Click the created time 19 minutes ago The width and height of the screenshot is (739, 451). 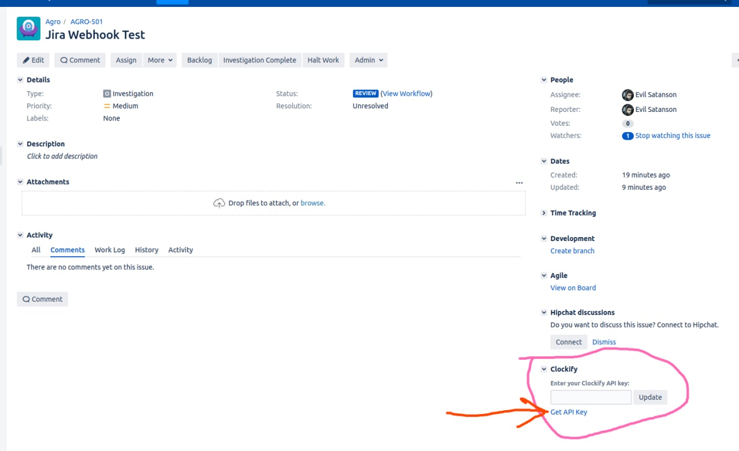[x=646, y=175]
